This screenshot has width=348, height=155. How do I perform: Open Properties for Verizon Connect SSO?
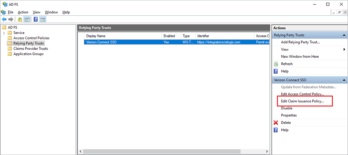(289, 115)
